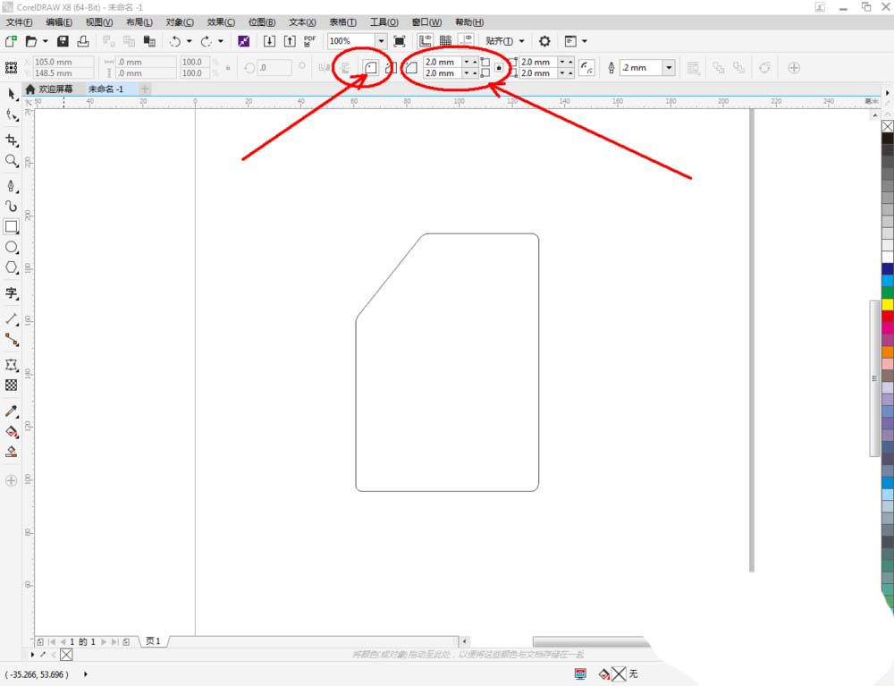Viewport: 894px width, 686px height.
Task: Select the Color Eyedropper tool
Action: (12, 411)
